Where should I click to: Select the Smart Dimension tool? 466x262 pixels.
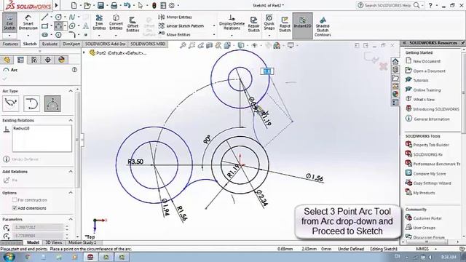tap(28, 23)
